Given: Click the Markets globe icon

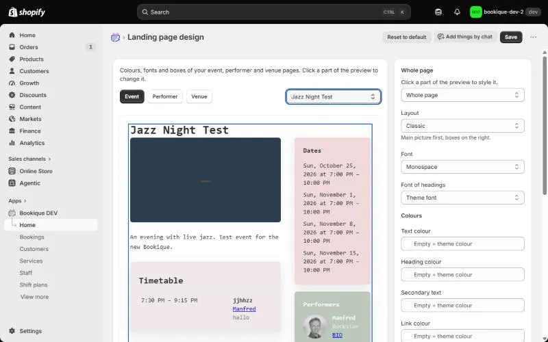Looking at the screenshot, I should (x=12, y=119).
